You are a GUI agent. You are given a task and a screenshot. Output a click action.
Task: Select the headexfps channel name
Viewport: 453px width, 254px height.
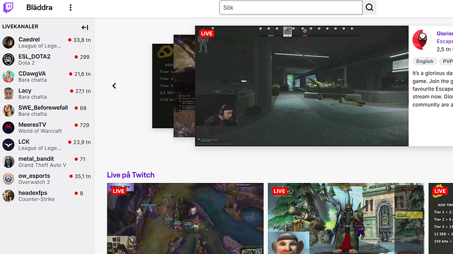33,193
